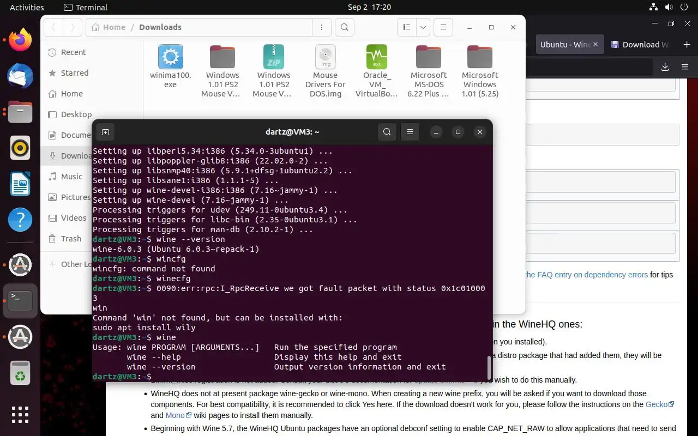Viewport: 698px width, 436px height.
Task: Select Home in Files sidebar
Action: [92, 94]
